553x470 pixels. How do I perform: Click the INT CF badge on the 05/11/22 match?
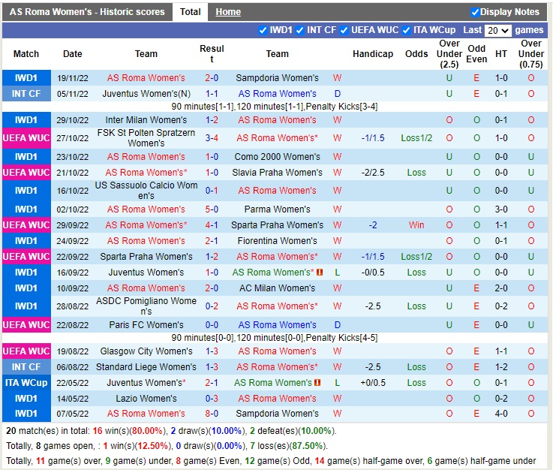click(x=26, y=94)
